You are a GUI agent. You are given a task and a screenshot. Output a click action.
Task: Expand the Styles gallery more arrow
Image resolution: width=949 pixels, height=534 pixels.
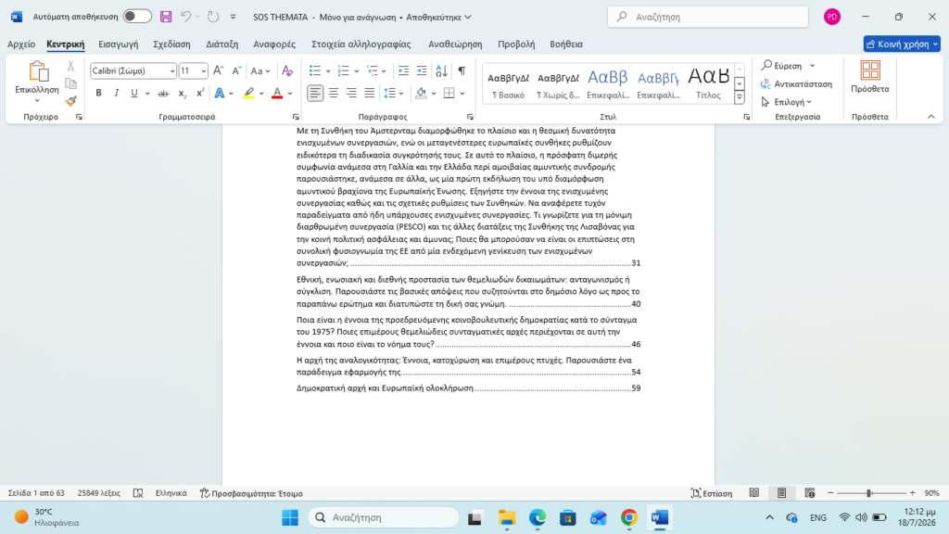coord(739,96)
